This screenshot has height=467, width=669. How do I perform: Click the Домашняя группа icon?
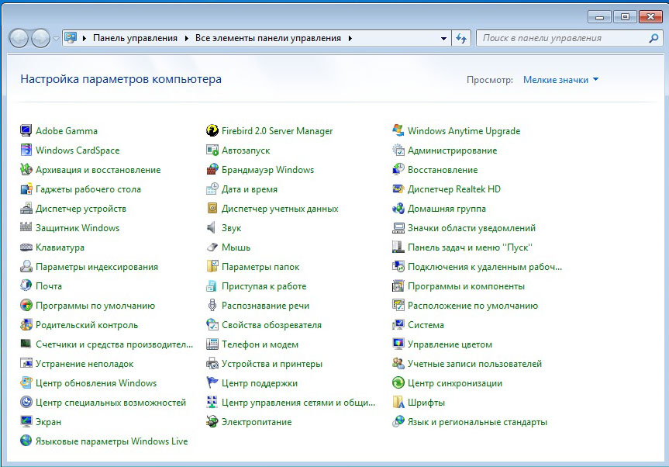(x=398, y=209)
